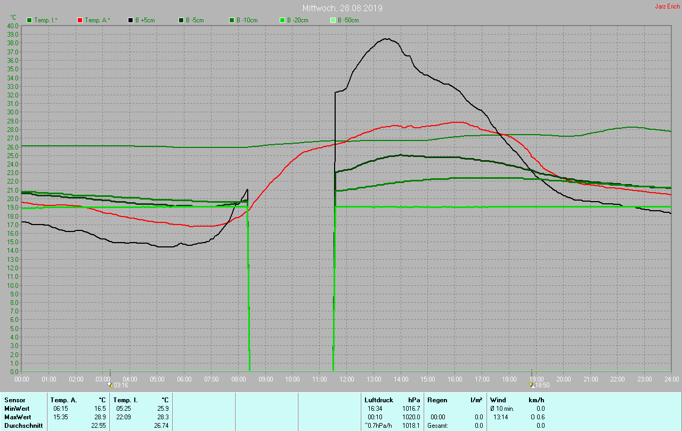Click the 'Luftdruck' column header
Screen dimensions: 682x431
point(379,400)
